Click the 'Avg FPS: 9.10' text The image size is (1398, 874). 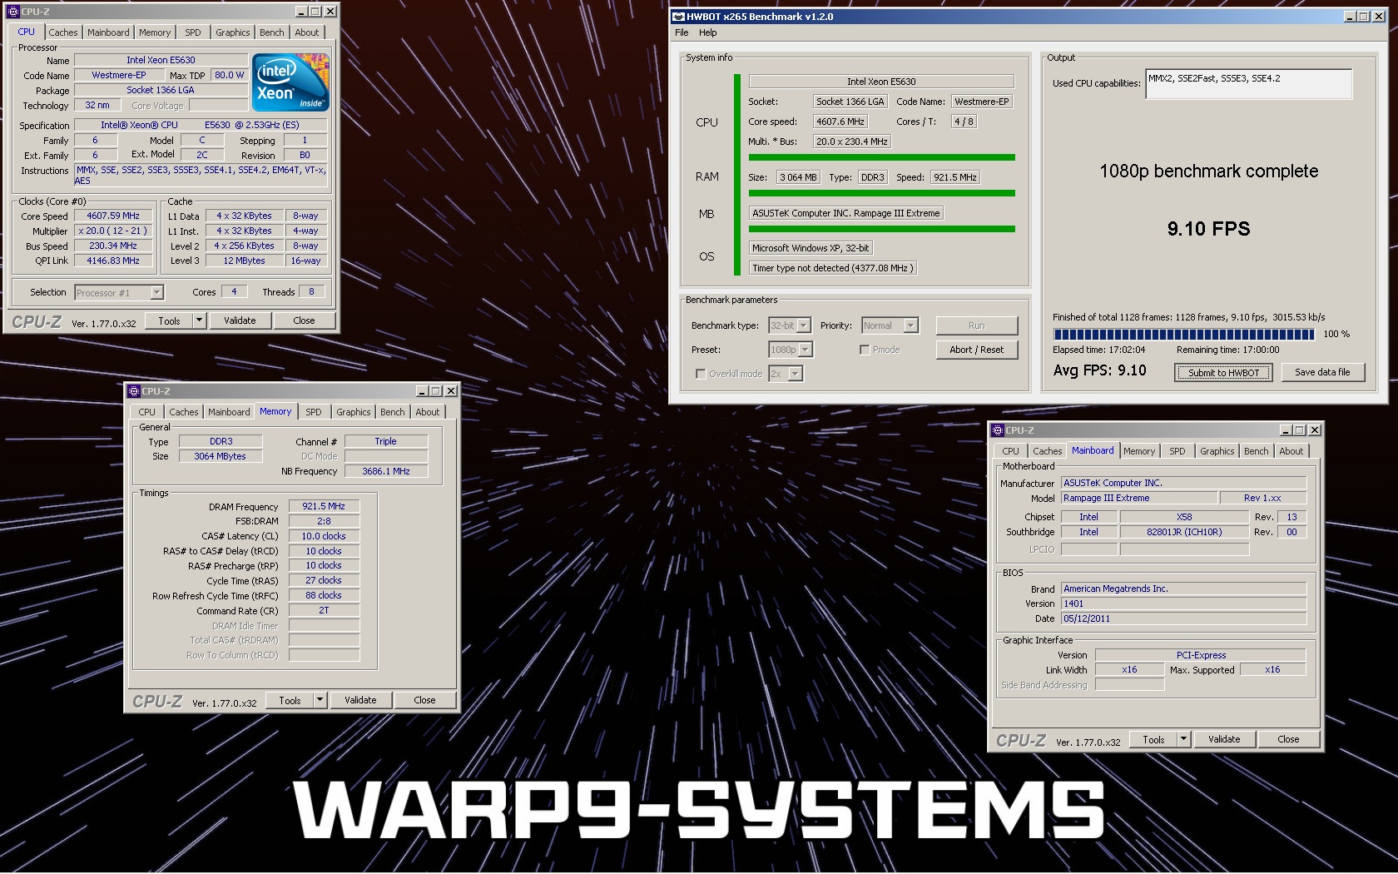pyautogui.click(x=1099, y=370)
